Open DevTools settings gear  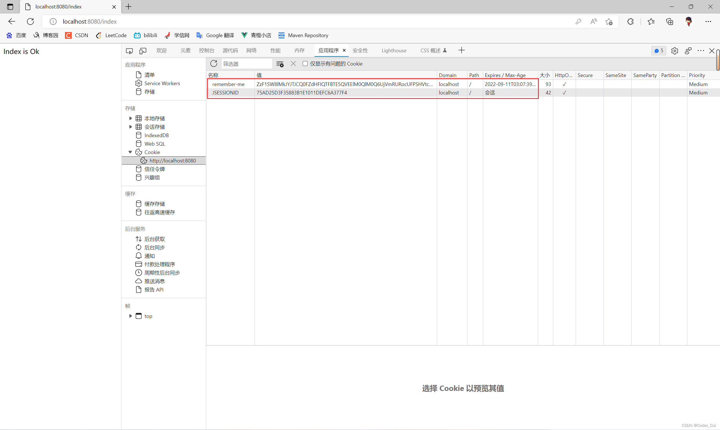[675, 51]
